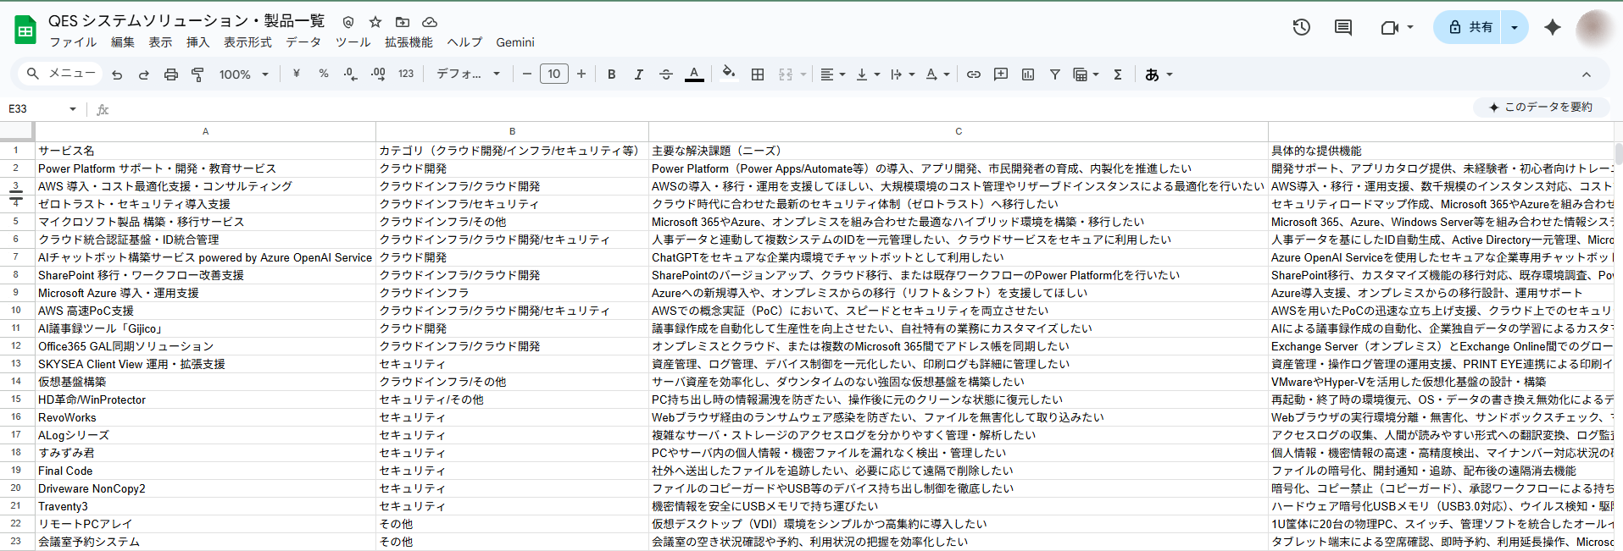
Task: Insert a chart using the chart icon
Action: 1028,74
